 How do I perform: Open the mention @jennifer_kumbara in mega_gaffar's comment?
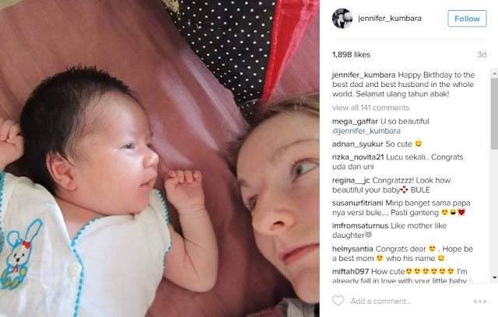(366, 131)
